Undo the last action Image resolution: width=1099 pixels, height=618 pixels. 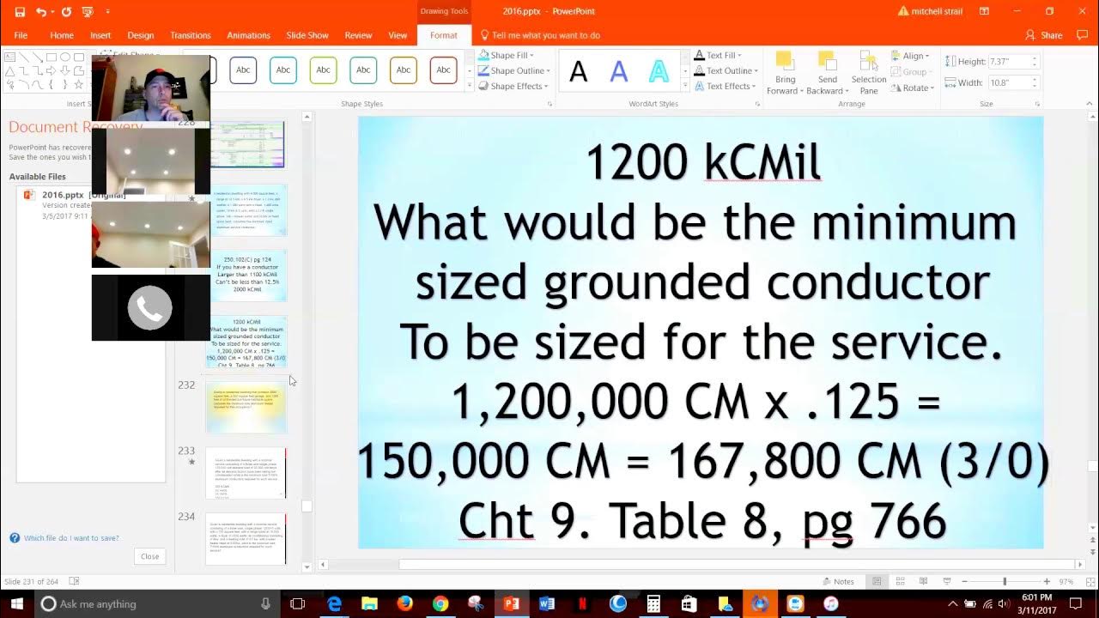[41, 12]
